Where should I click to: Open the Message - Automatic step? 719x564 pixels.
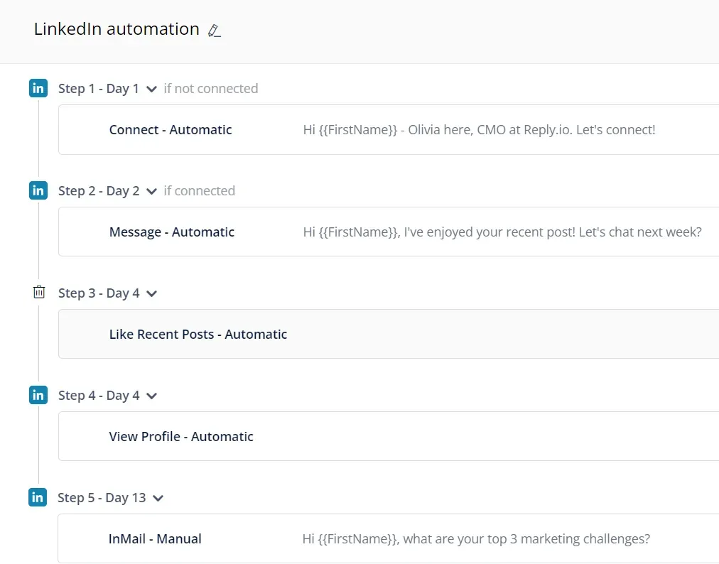point(171,232)
